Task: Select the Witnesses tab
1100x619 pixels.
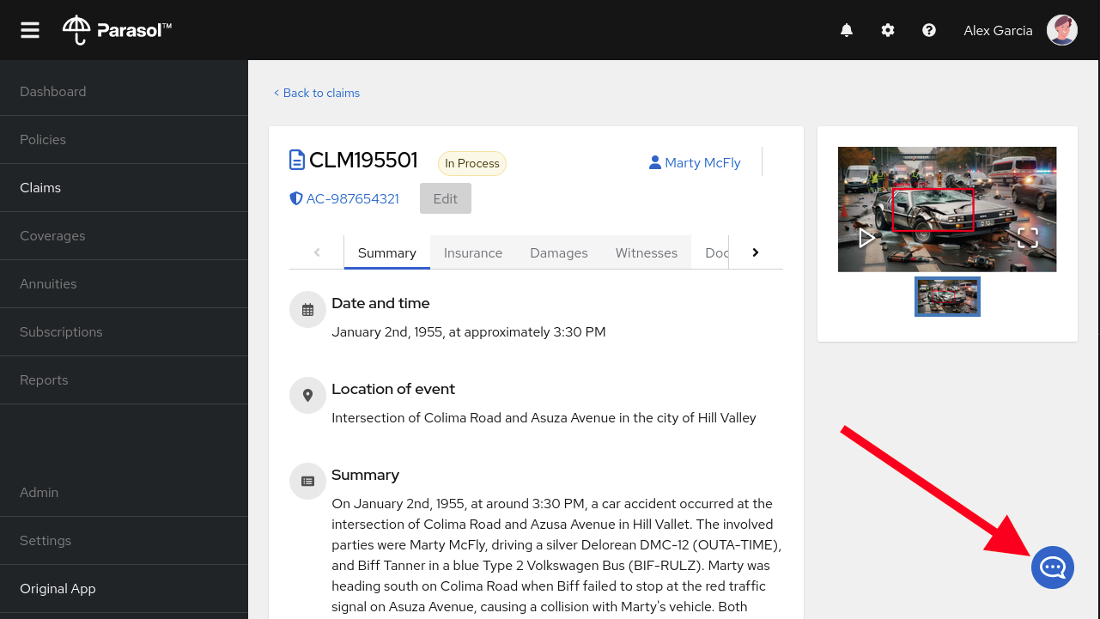Action: (647, 252)
